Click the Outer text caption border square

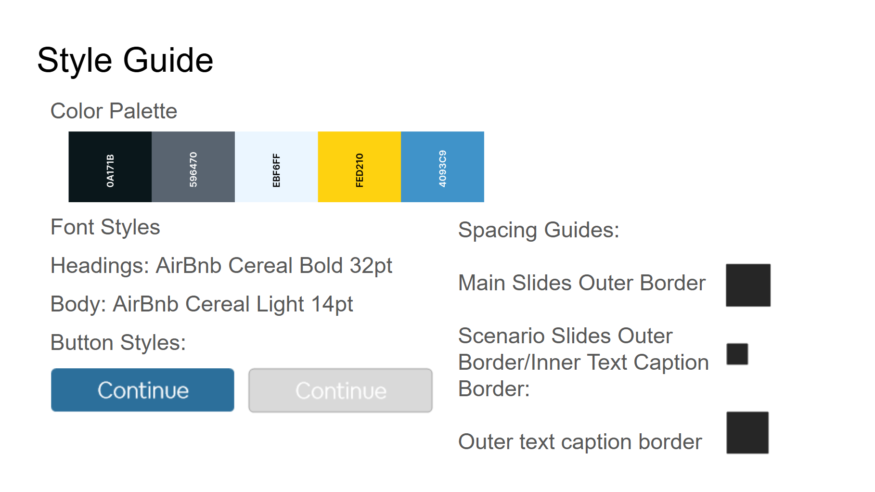[x=747, y=432]
